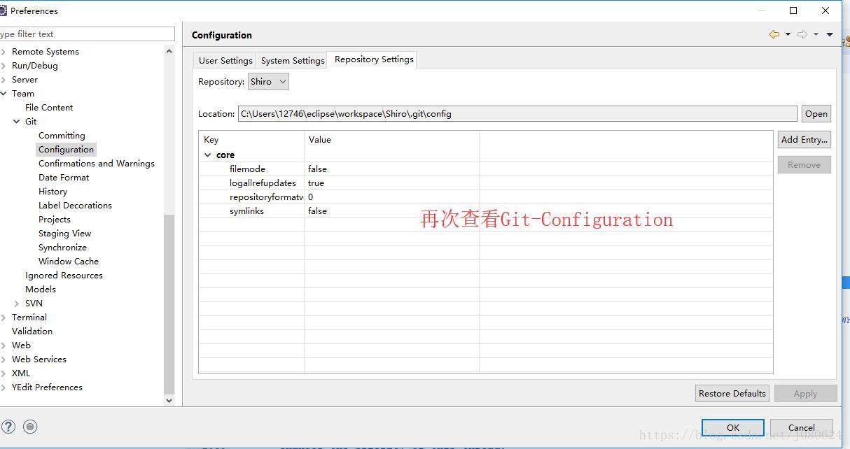
Task: Click the Open button next to Location
Action: (x=816, y=114)
